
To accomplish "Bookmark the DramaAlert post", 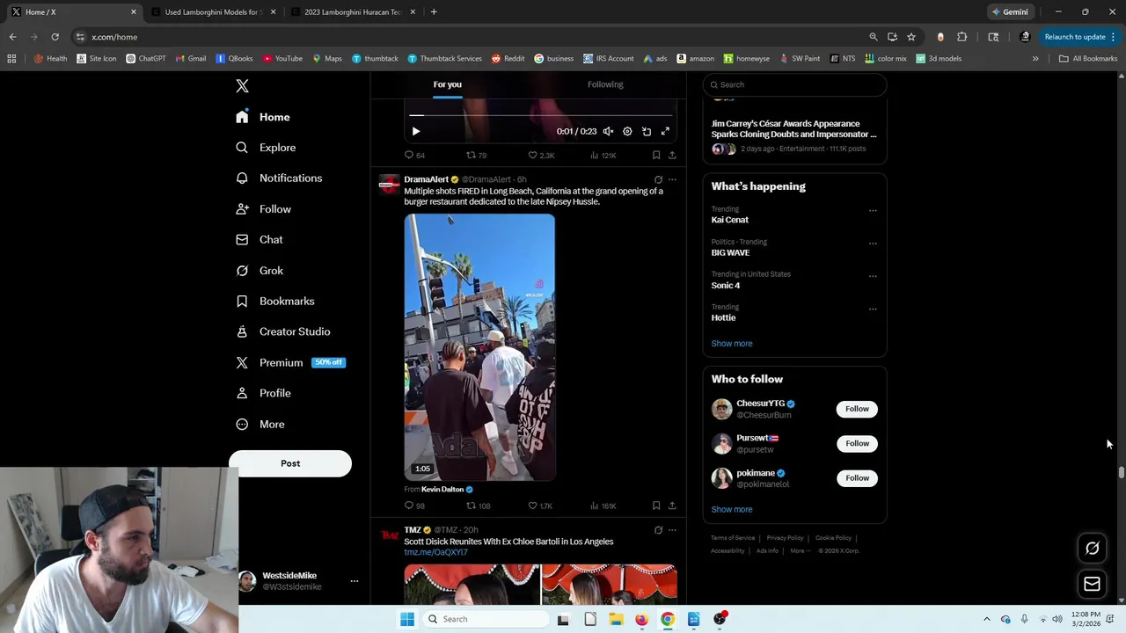I will point(656,506).
